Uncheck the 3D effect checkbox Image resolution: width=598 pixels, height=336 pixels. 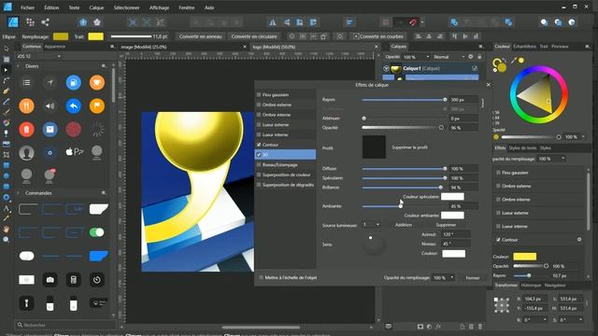click(x=259, y=155)
